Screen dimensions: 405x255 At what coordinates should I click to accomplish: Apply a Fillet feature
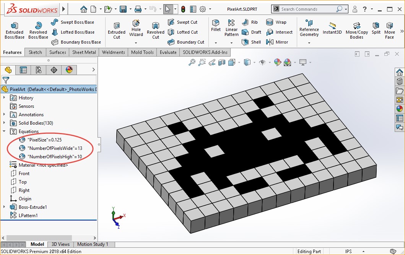click(x=216, y=26)
